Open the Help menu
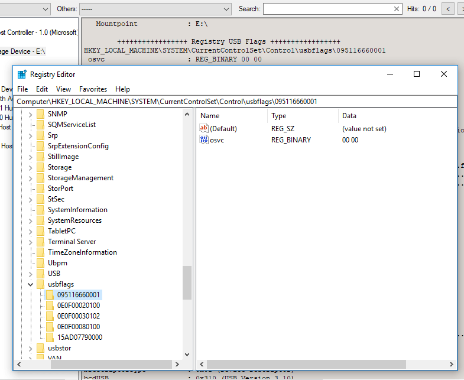The height and width of the screenshot is (380, 464). (x=122, y=89)
